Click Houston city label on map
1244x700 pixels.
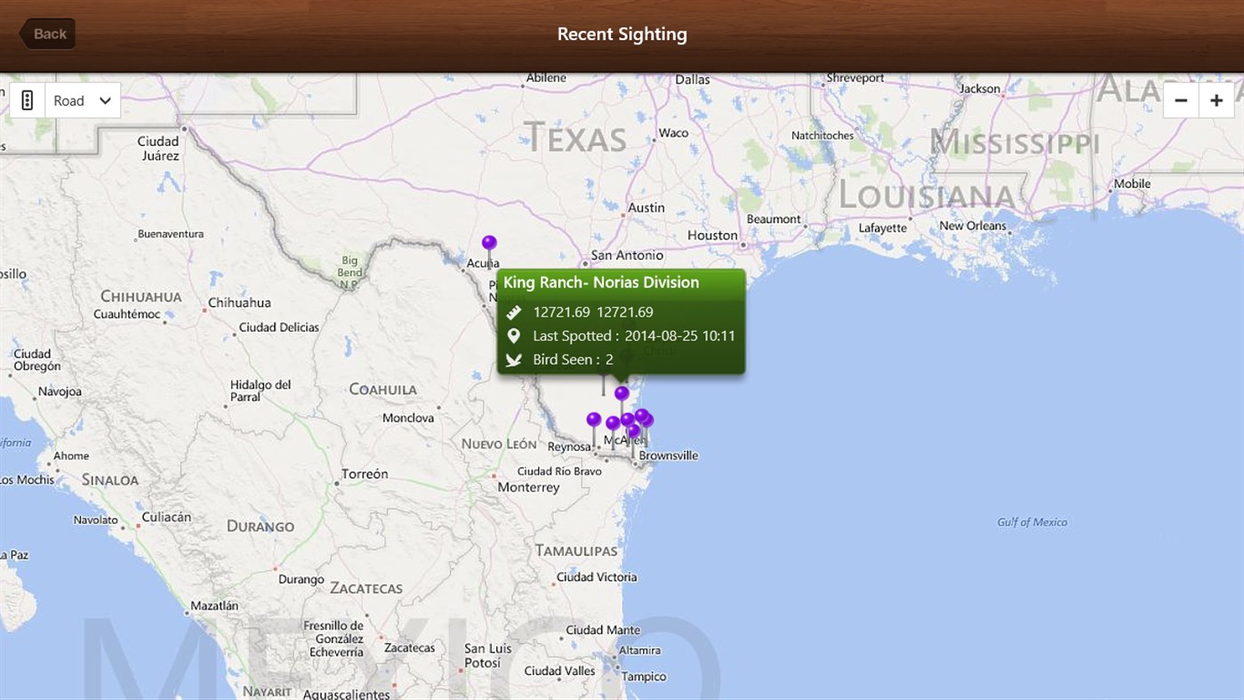tap(712, 236)
